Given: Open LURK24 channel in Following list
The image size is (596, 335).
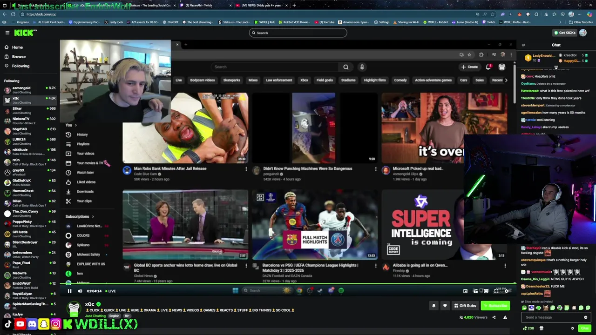Looking at the screenshot, I should (29, 141).
